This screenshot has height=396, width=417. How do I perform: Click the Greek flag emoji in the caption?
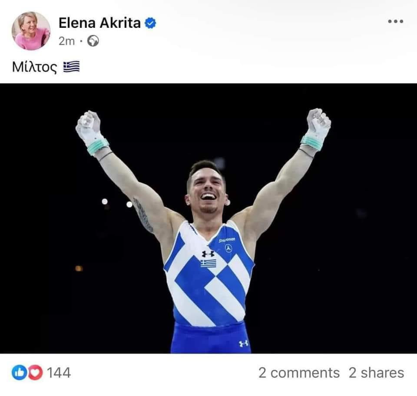click(71, 66)
